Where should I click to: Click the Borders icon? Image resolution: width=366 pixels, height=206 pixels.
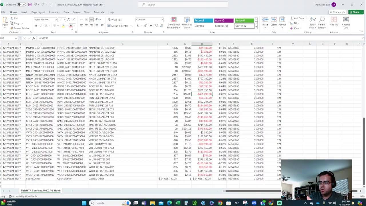54,26
